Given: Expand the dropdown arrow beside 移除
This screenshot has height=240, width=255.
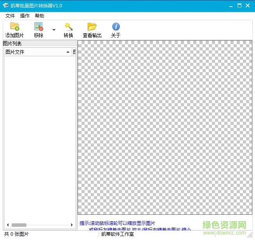Looking at the screenshot, I should (54, 29).
